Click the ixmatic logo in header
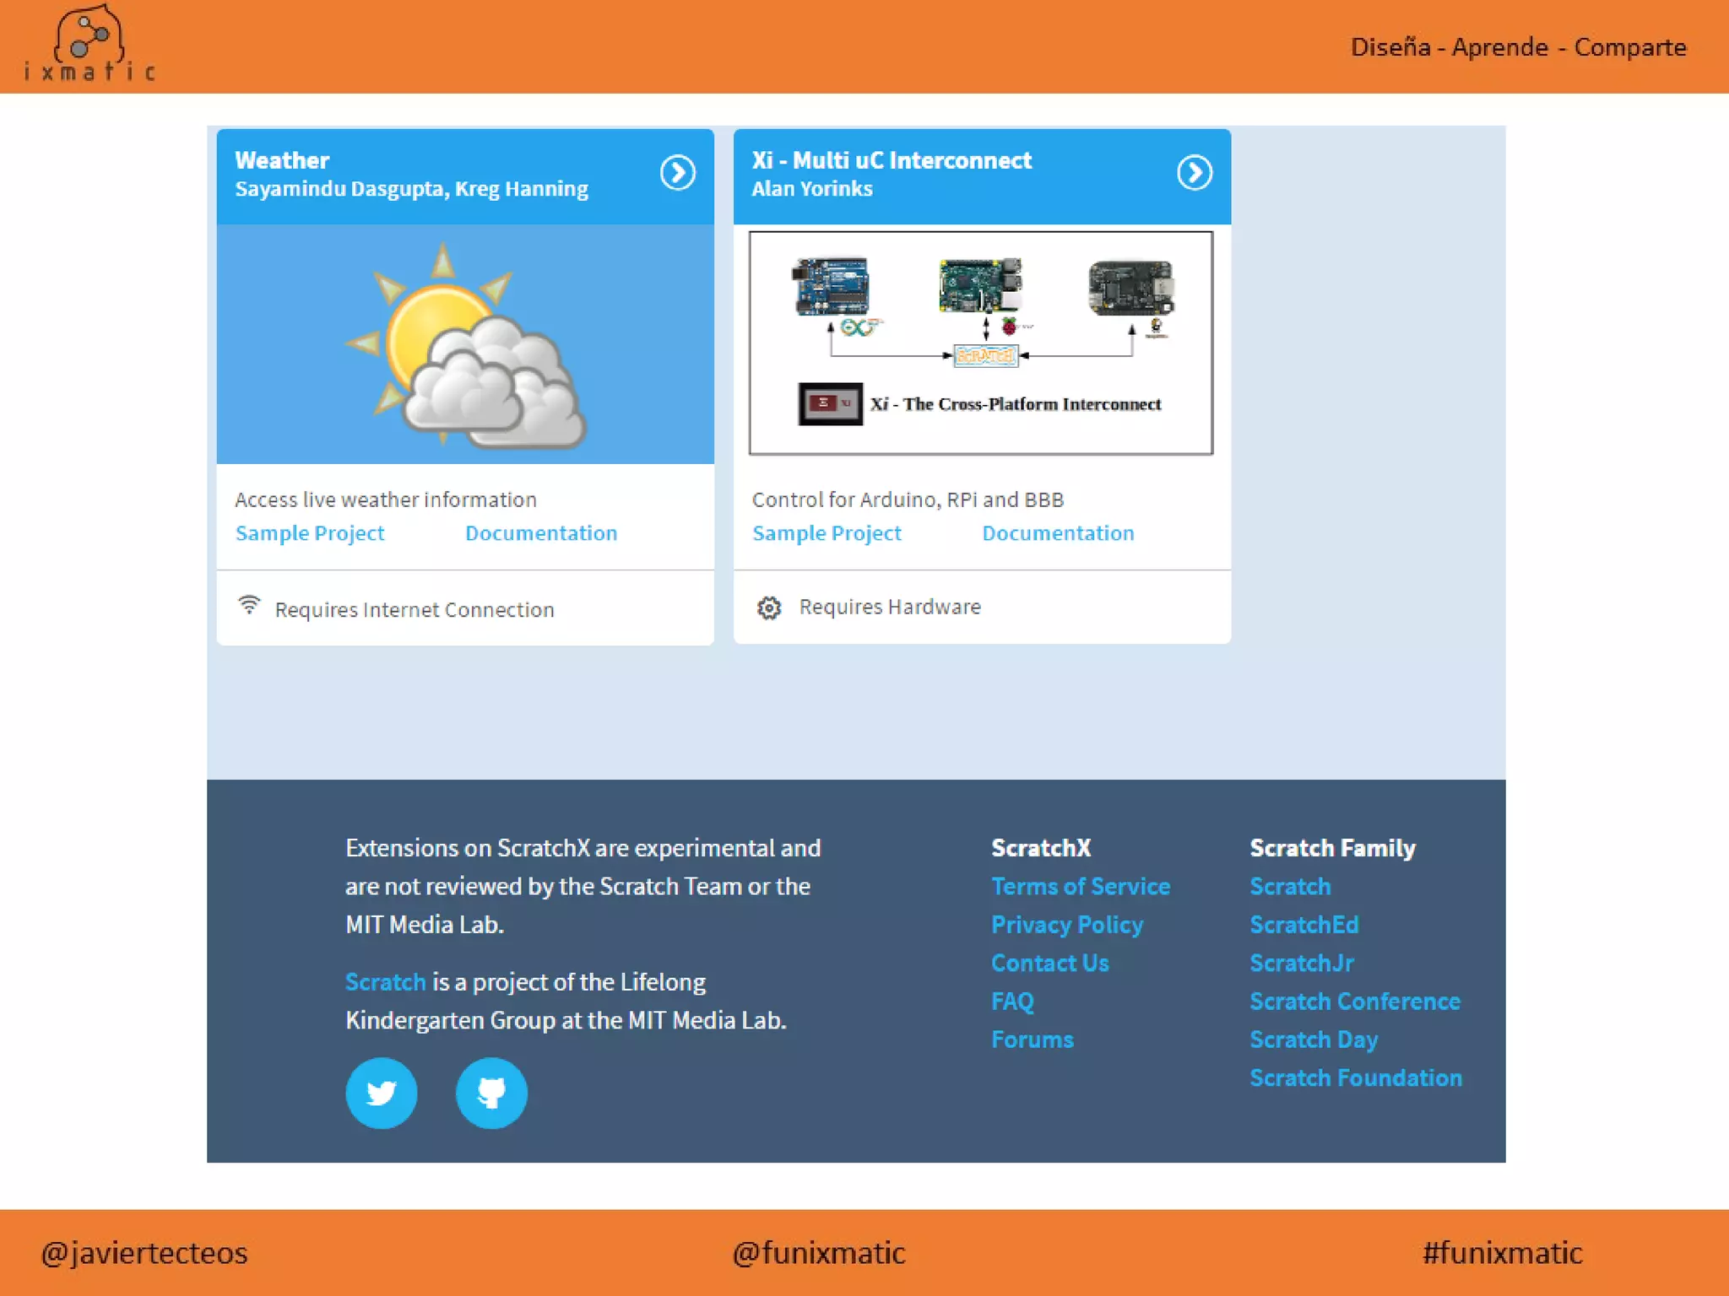The width and height of the screenshot is (1729, 1296). pos(89,44)
